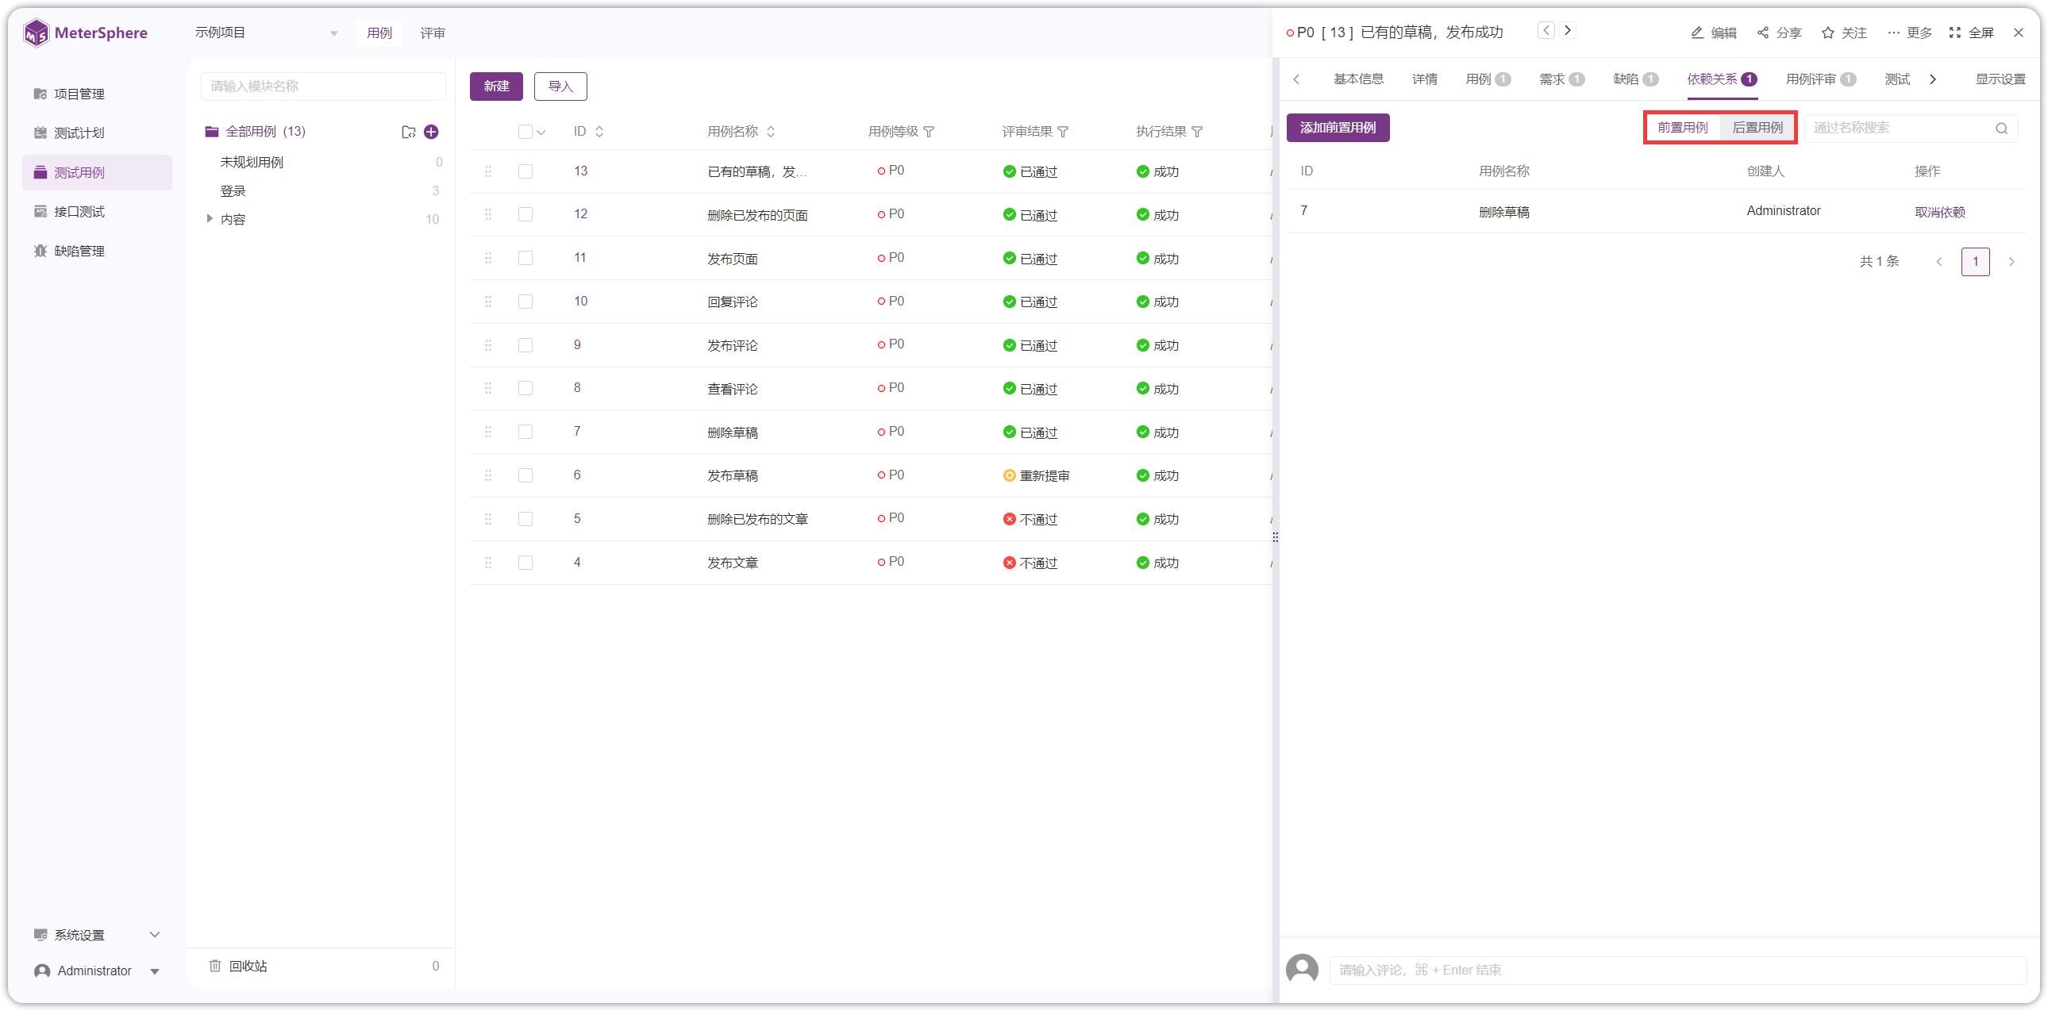This screenshot has width=2048, height=1011.
Task: Open the 评审结果 column filter
Action: point(1062,132)
